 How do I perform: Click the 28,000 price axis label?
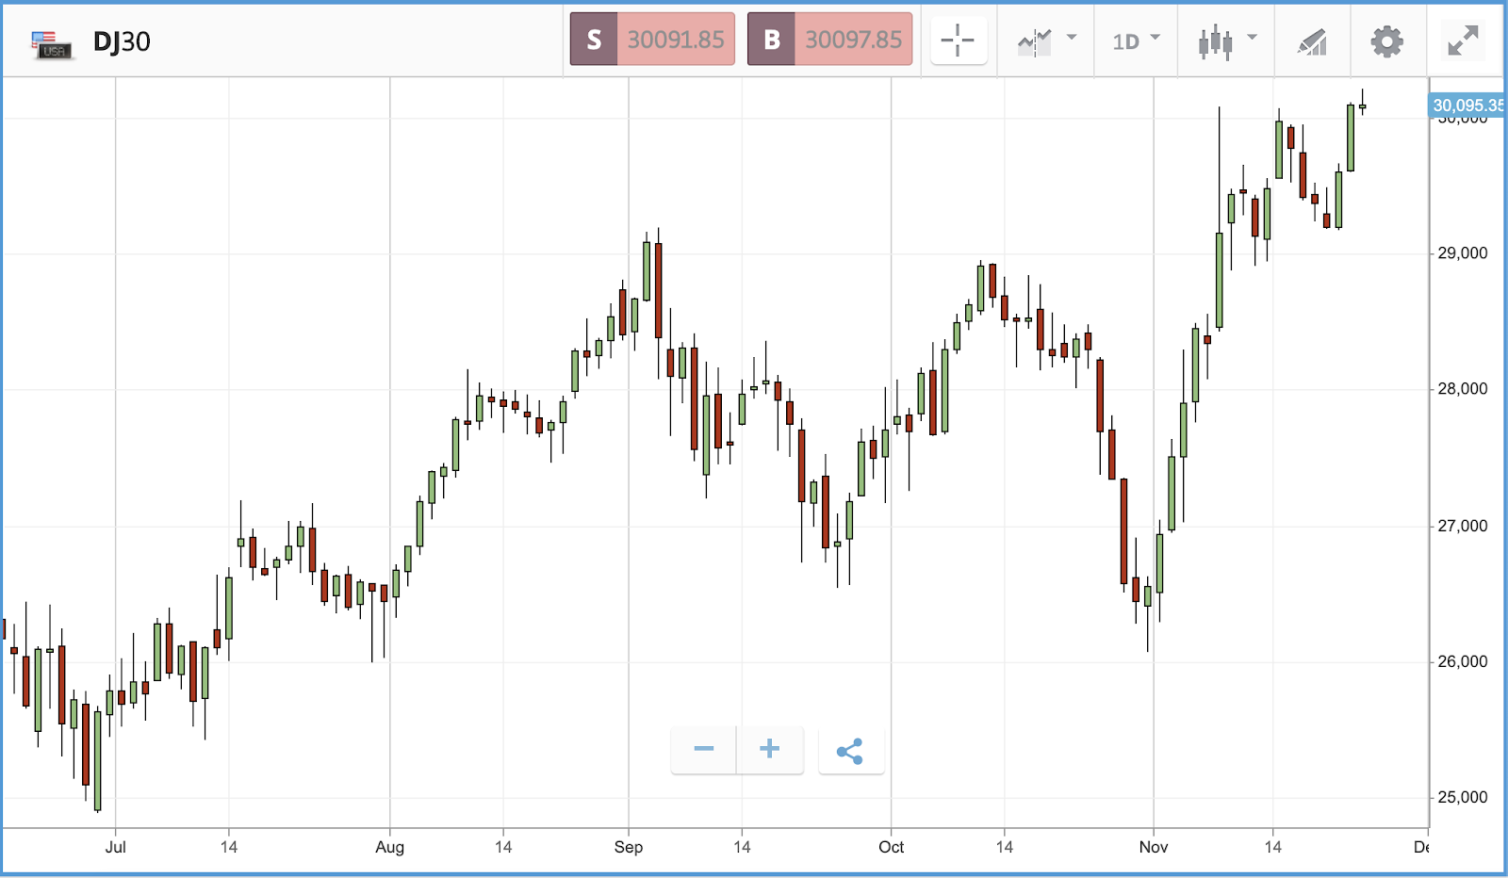tap(1463, 389)
